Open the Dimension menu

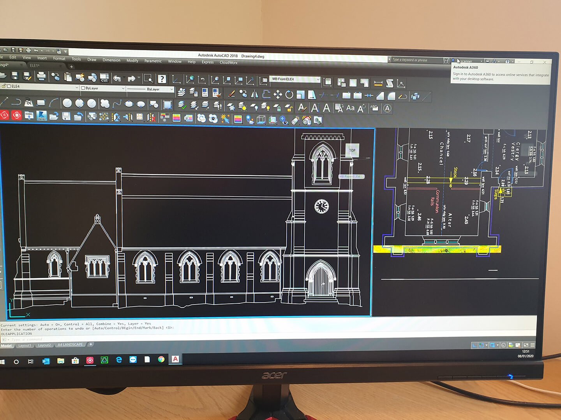(111, 60)
